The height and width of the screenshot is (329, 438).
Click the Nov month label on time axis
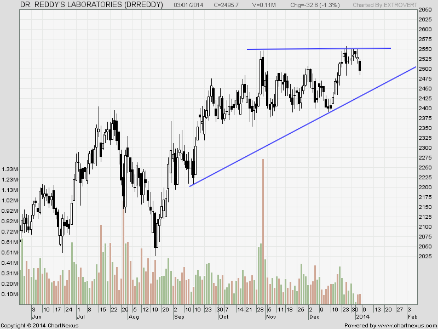click(270, 317)
